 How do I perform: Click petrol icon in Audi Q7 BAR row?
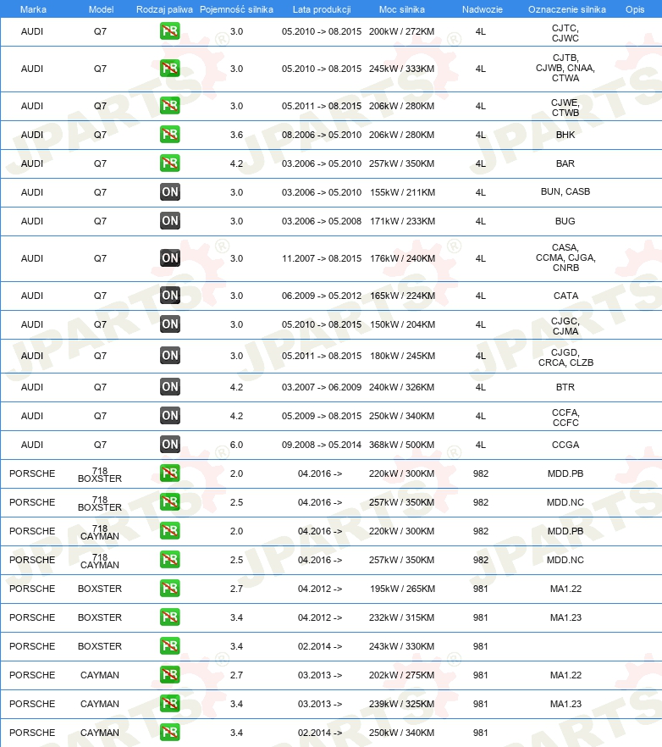click(169, 163)
